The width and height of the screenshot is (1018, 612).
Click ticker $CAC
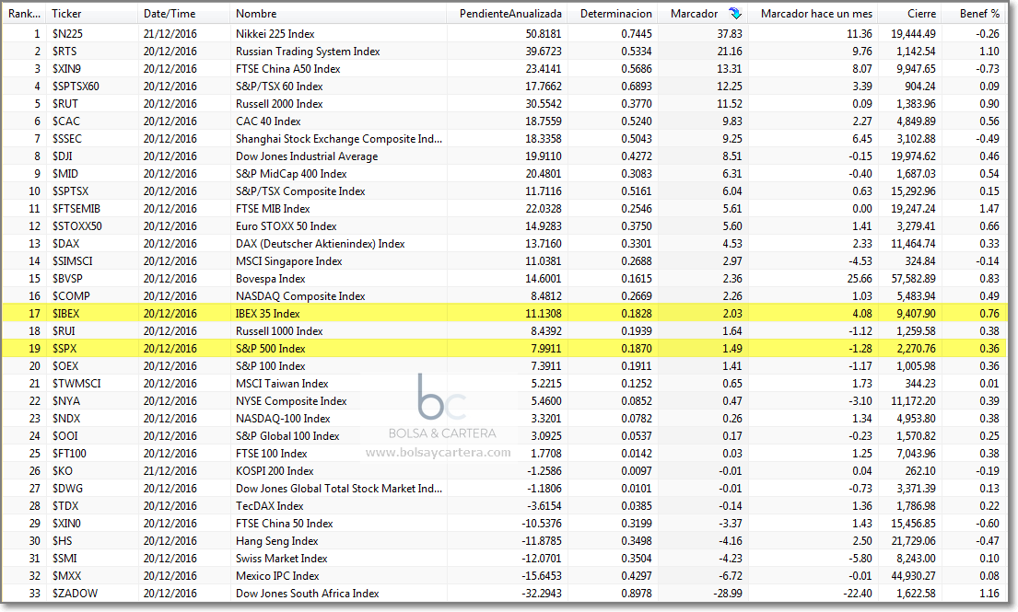click(x=66, y=121)
